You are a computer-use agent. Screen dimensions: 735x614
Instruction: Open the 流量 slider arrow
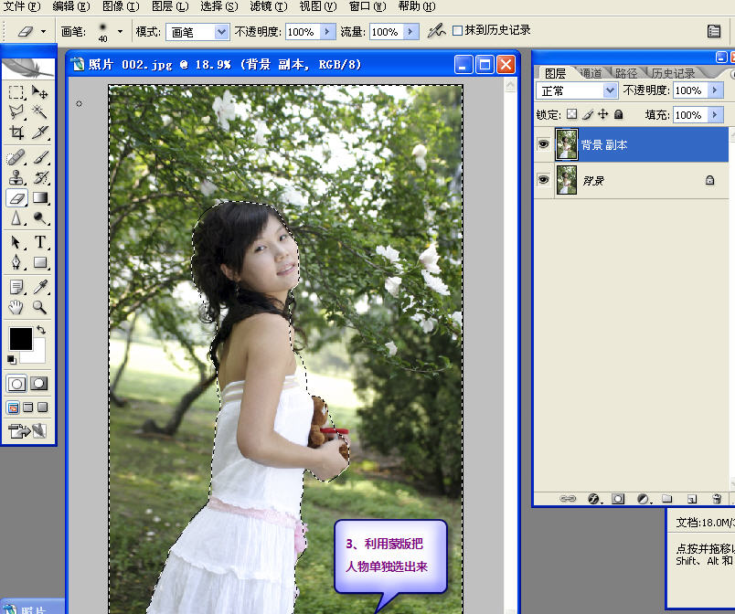[410, 31]
